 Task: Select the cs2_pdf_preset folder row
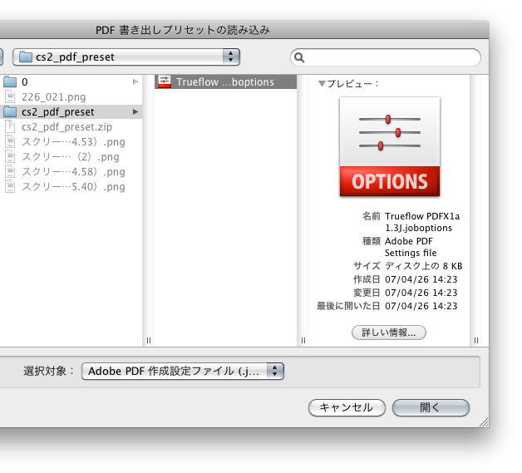click(71, 112)
